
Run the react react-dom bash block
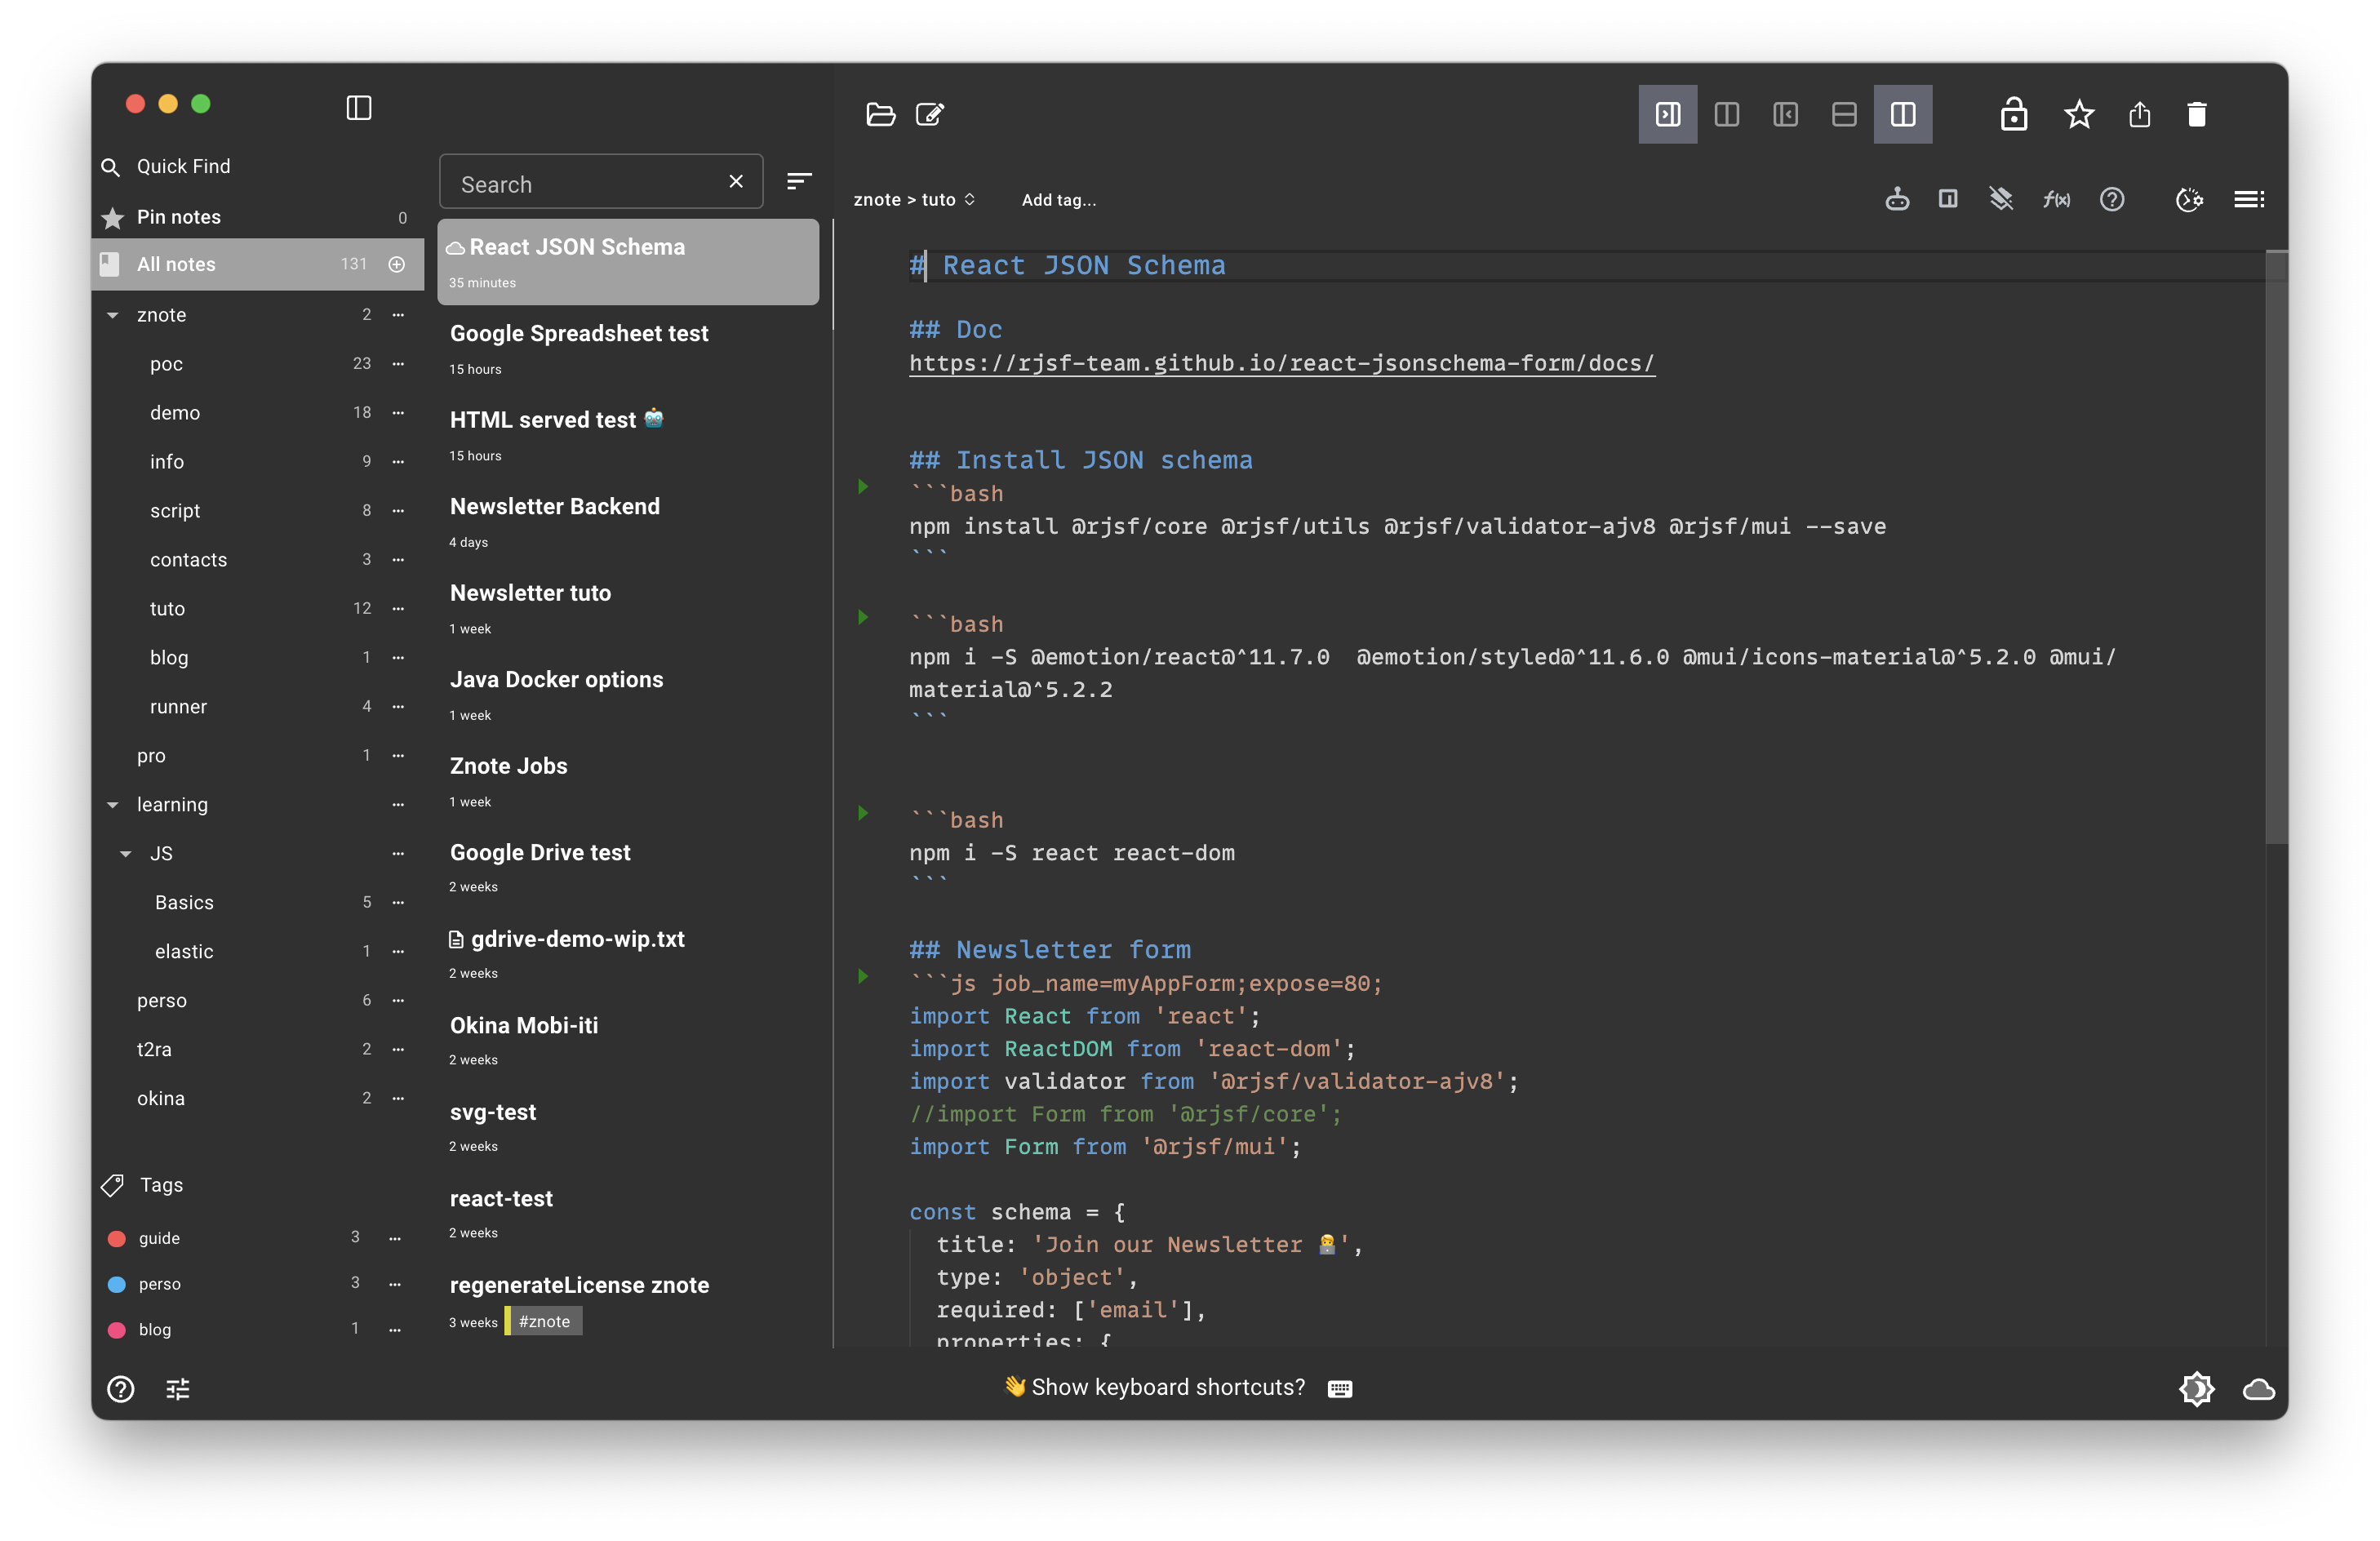click(x=863, y=813)
